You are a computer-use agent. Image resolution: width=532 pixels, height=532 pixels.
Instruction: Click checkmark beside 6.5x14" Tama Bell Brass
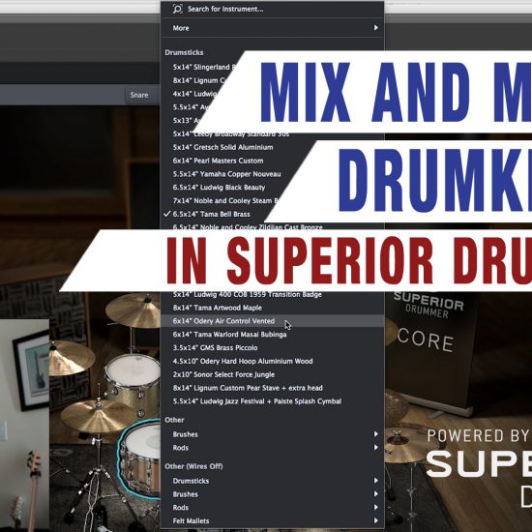click(x=166, y=214)
